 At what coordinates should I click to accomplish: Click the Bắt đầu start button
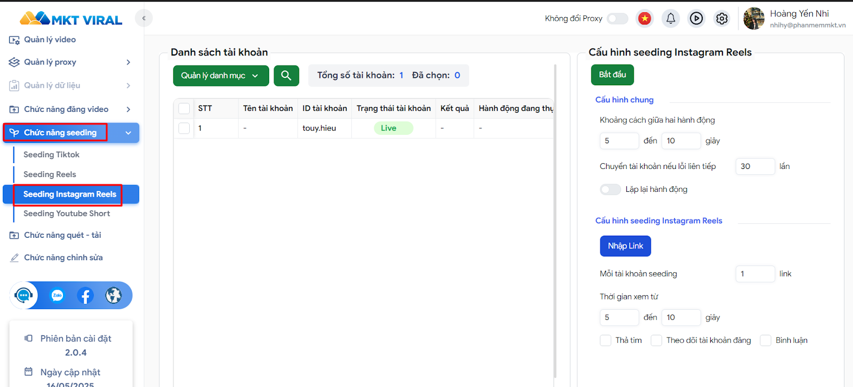(613, 75)
